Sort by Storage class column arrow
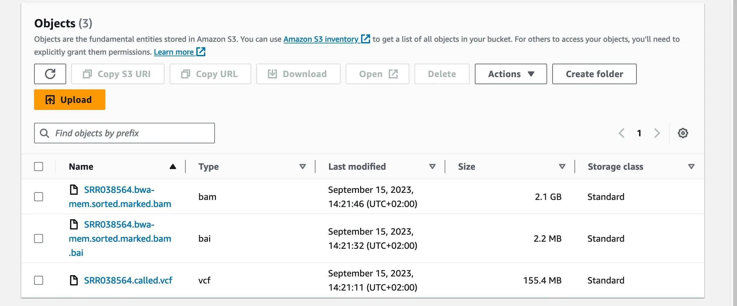Viewport: 737px width, 306px height. (x=691, y=166)
